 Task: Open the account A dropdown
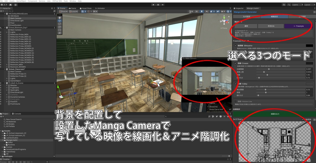4,5
